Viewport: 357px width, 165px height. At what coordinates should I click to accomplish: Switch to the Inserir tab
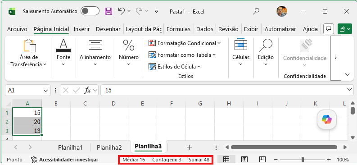(82, 29)
